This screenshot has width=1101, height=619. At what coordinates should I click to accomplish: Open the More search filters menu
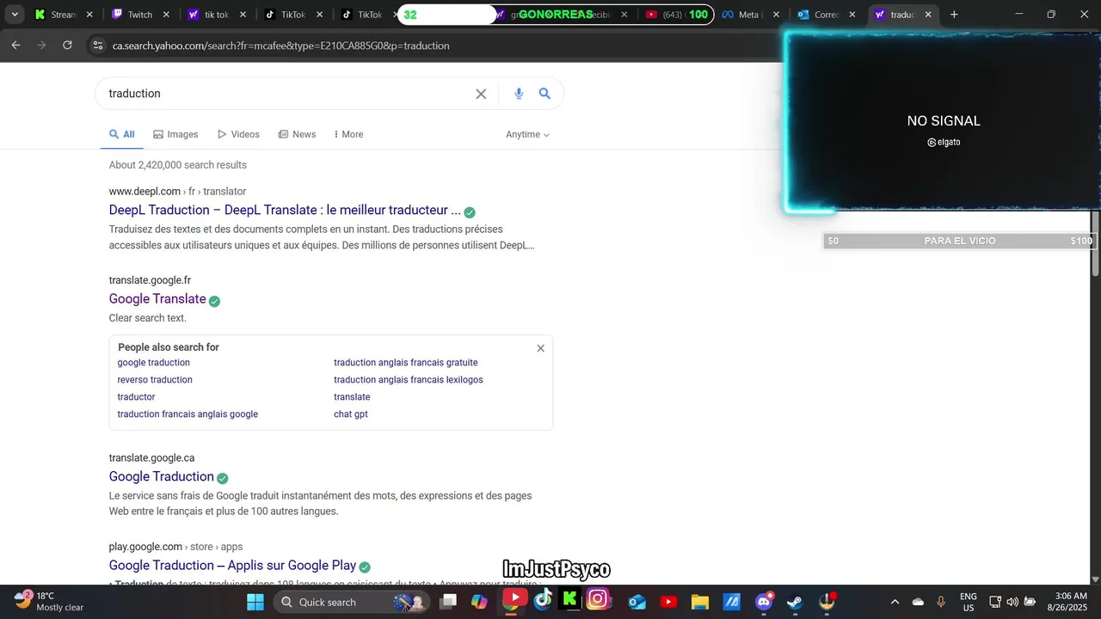tap(348, 134)
